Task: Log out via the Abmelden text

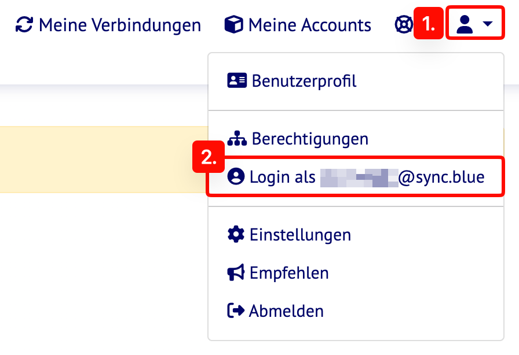Action: coord(286,311)
